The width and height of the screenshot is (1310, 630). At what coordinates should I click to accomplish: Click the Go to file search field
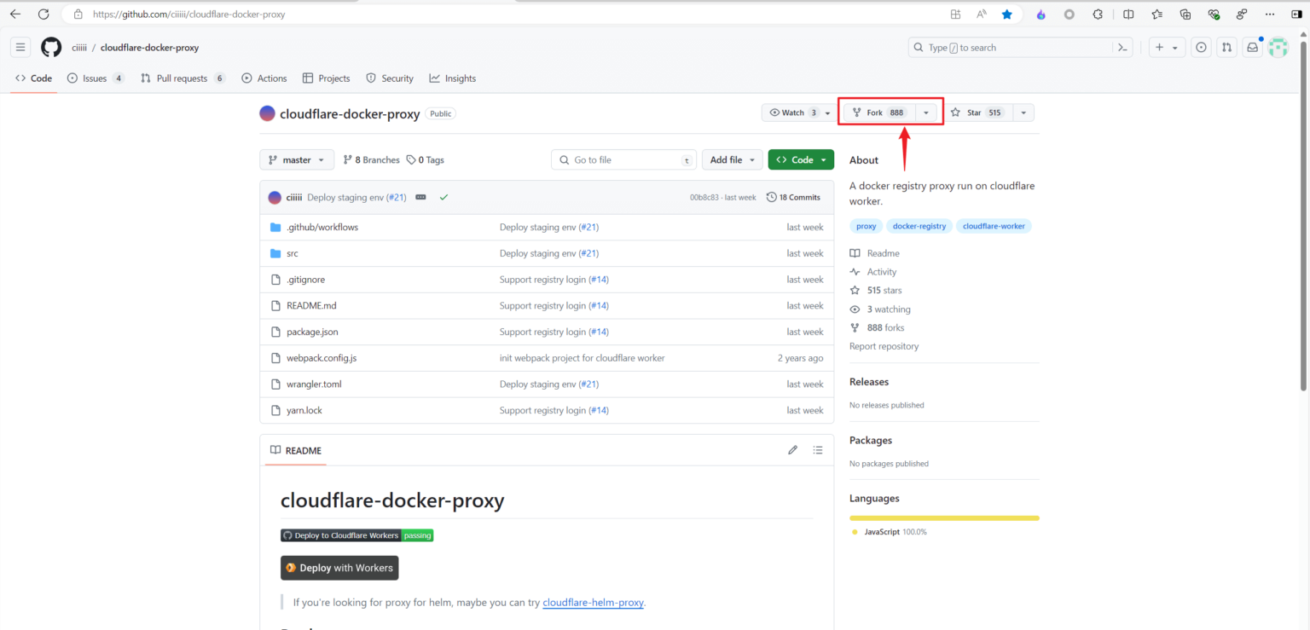click(x=623, y=159)
